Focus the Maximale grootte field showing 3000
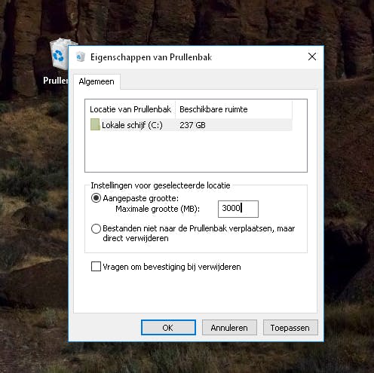This screenshot has width=374, height=373. pyautogui.click(x=238, y=209)
